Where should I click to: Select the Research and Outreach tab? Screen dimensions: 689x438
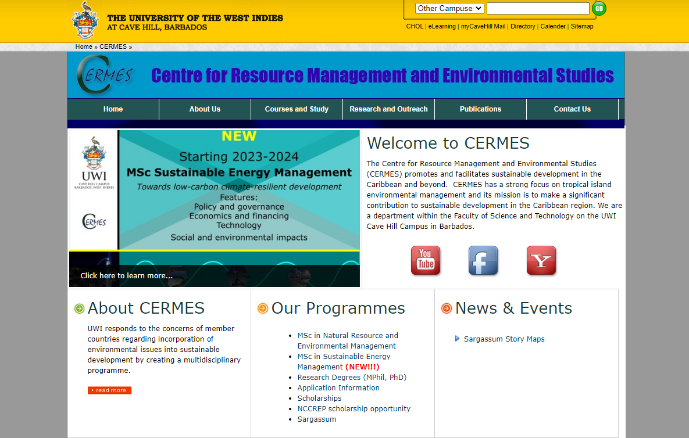[x=388, y=109]
